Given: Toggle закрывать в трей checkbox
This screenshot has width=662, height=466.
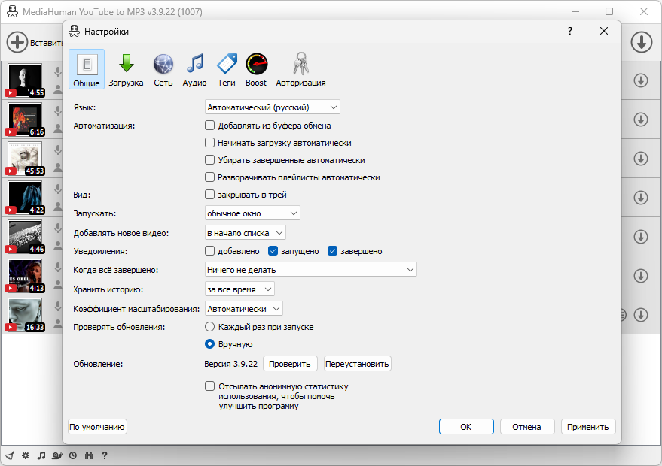Looking at the screenshot, I should click(x=210, y=194).
